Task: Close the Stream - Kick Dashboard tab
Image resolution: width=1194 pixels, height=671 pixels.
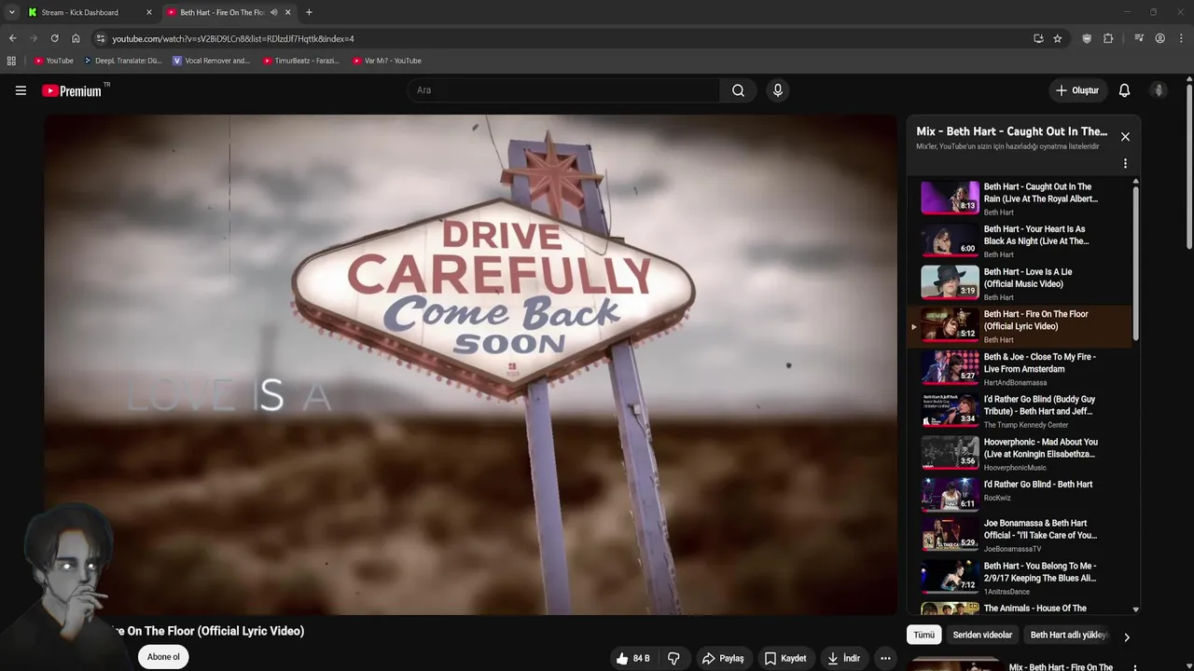Action: (x=148, y=12)
